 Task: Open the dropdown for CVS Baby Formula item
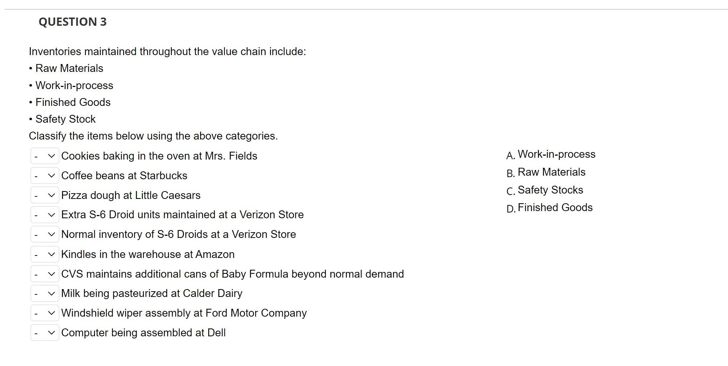pos(44,274)
